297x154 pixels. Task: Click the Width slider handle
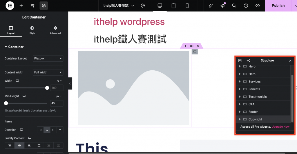click(47, 88)
